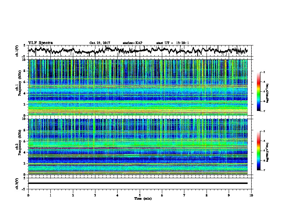Click the "10" frequency tick of ch.1 spectrogram

pyautogui.click(x=24, y=60)
